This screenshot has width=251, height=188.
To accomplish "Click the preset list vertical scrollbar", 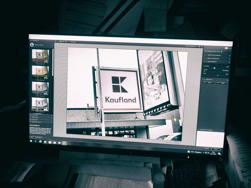I will (x=53, y=62).
